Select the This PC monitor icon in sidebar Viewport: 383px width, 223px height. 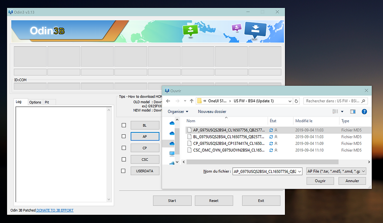click(x=172, y=153)
